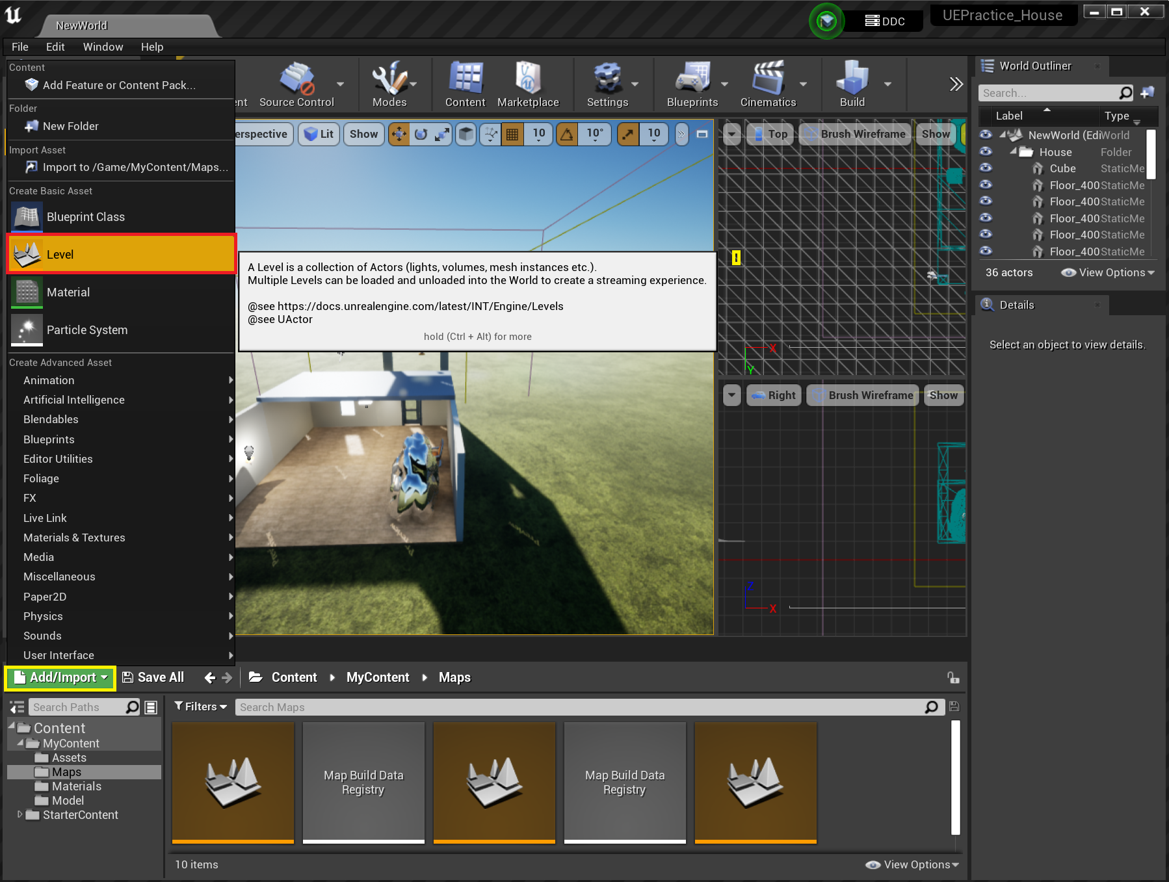Choose Material from asset menu
This screenshot has height=882, width=1169.
(x=122, y=292)
